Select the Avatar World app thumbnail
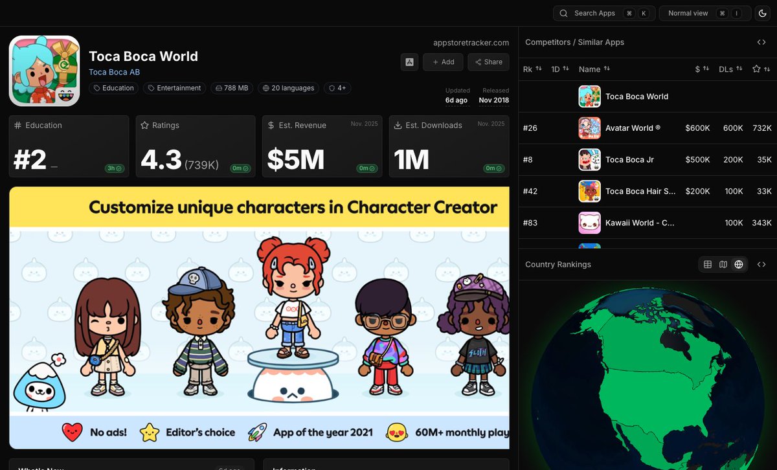777x470 pixels. pyautogui.click(x=589, y=128)
